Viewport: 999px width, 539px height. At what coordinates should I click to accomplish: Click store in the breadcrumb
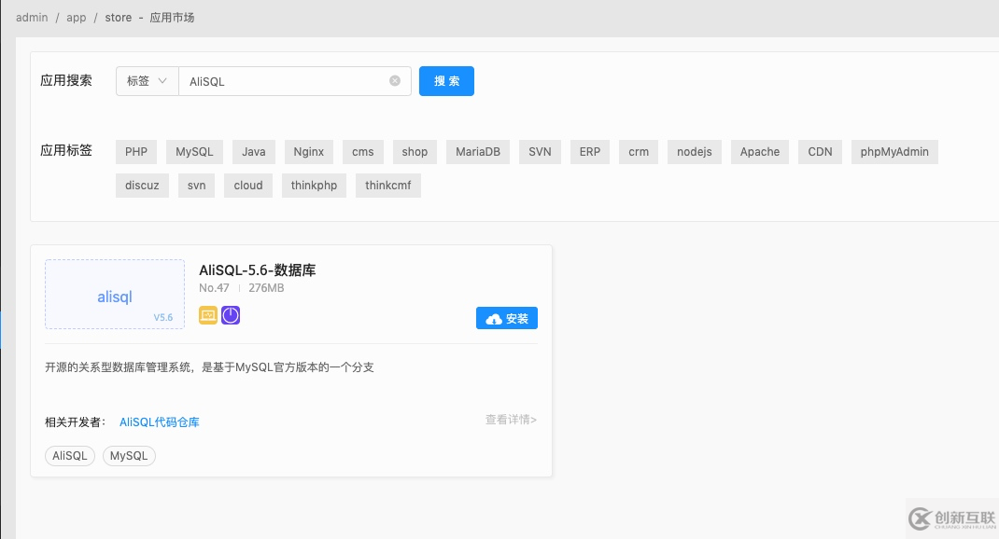tap(119, 18)
